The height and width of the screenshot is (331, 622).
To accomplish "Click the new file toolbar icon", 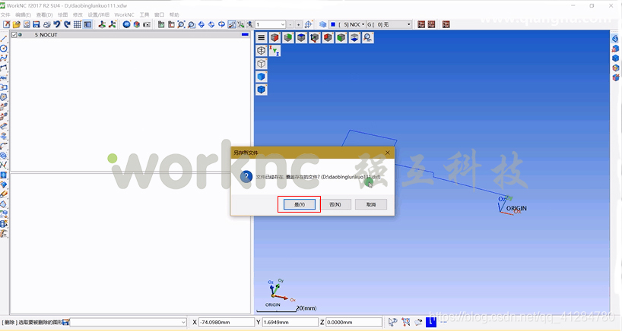I will point(7,24).
